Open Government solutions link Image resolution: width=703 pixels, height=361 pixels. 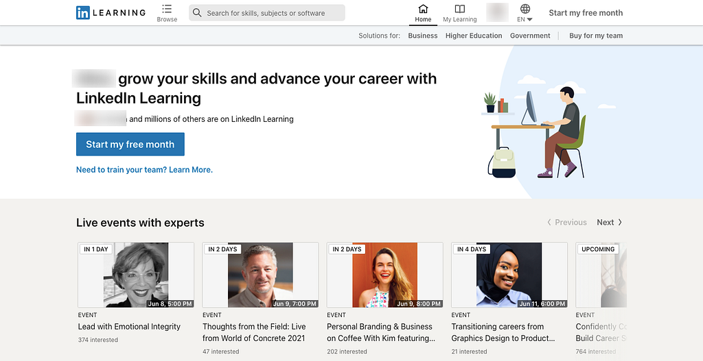(x=530, y=36)
